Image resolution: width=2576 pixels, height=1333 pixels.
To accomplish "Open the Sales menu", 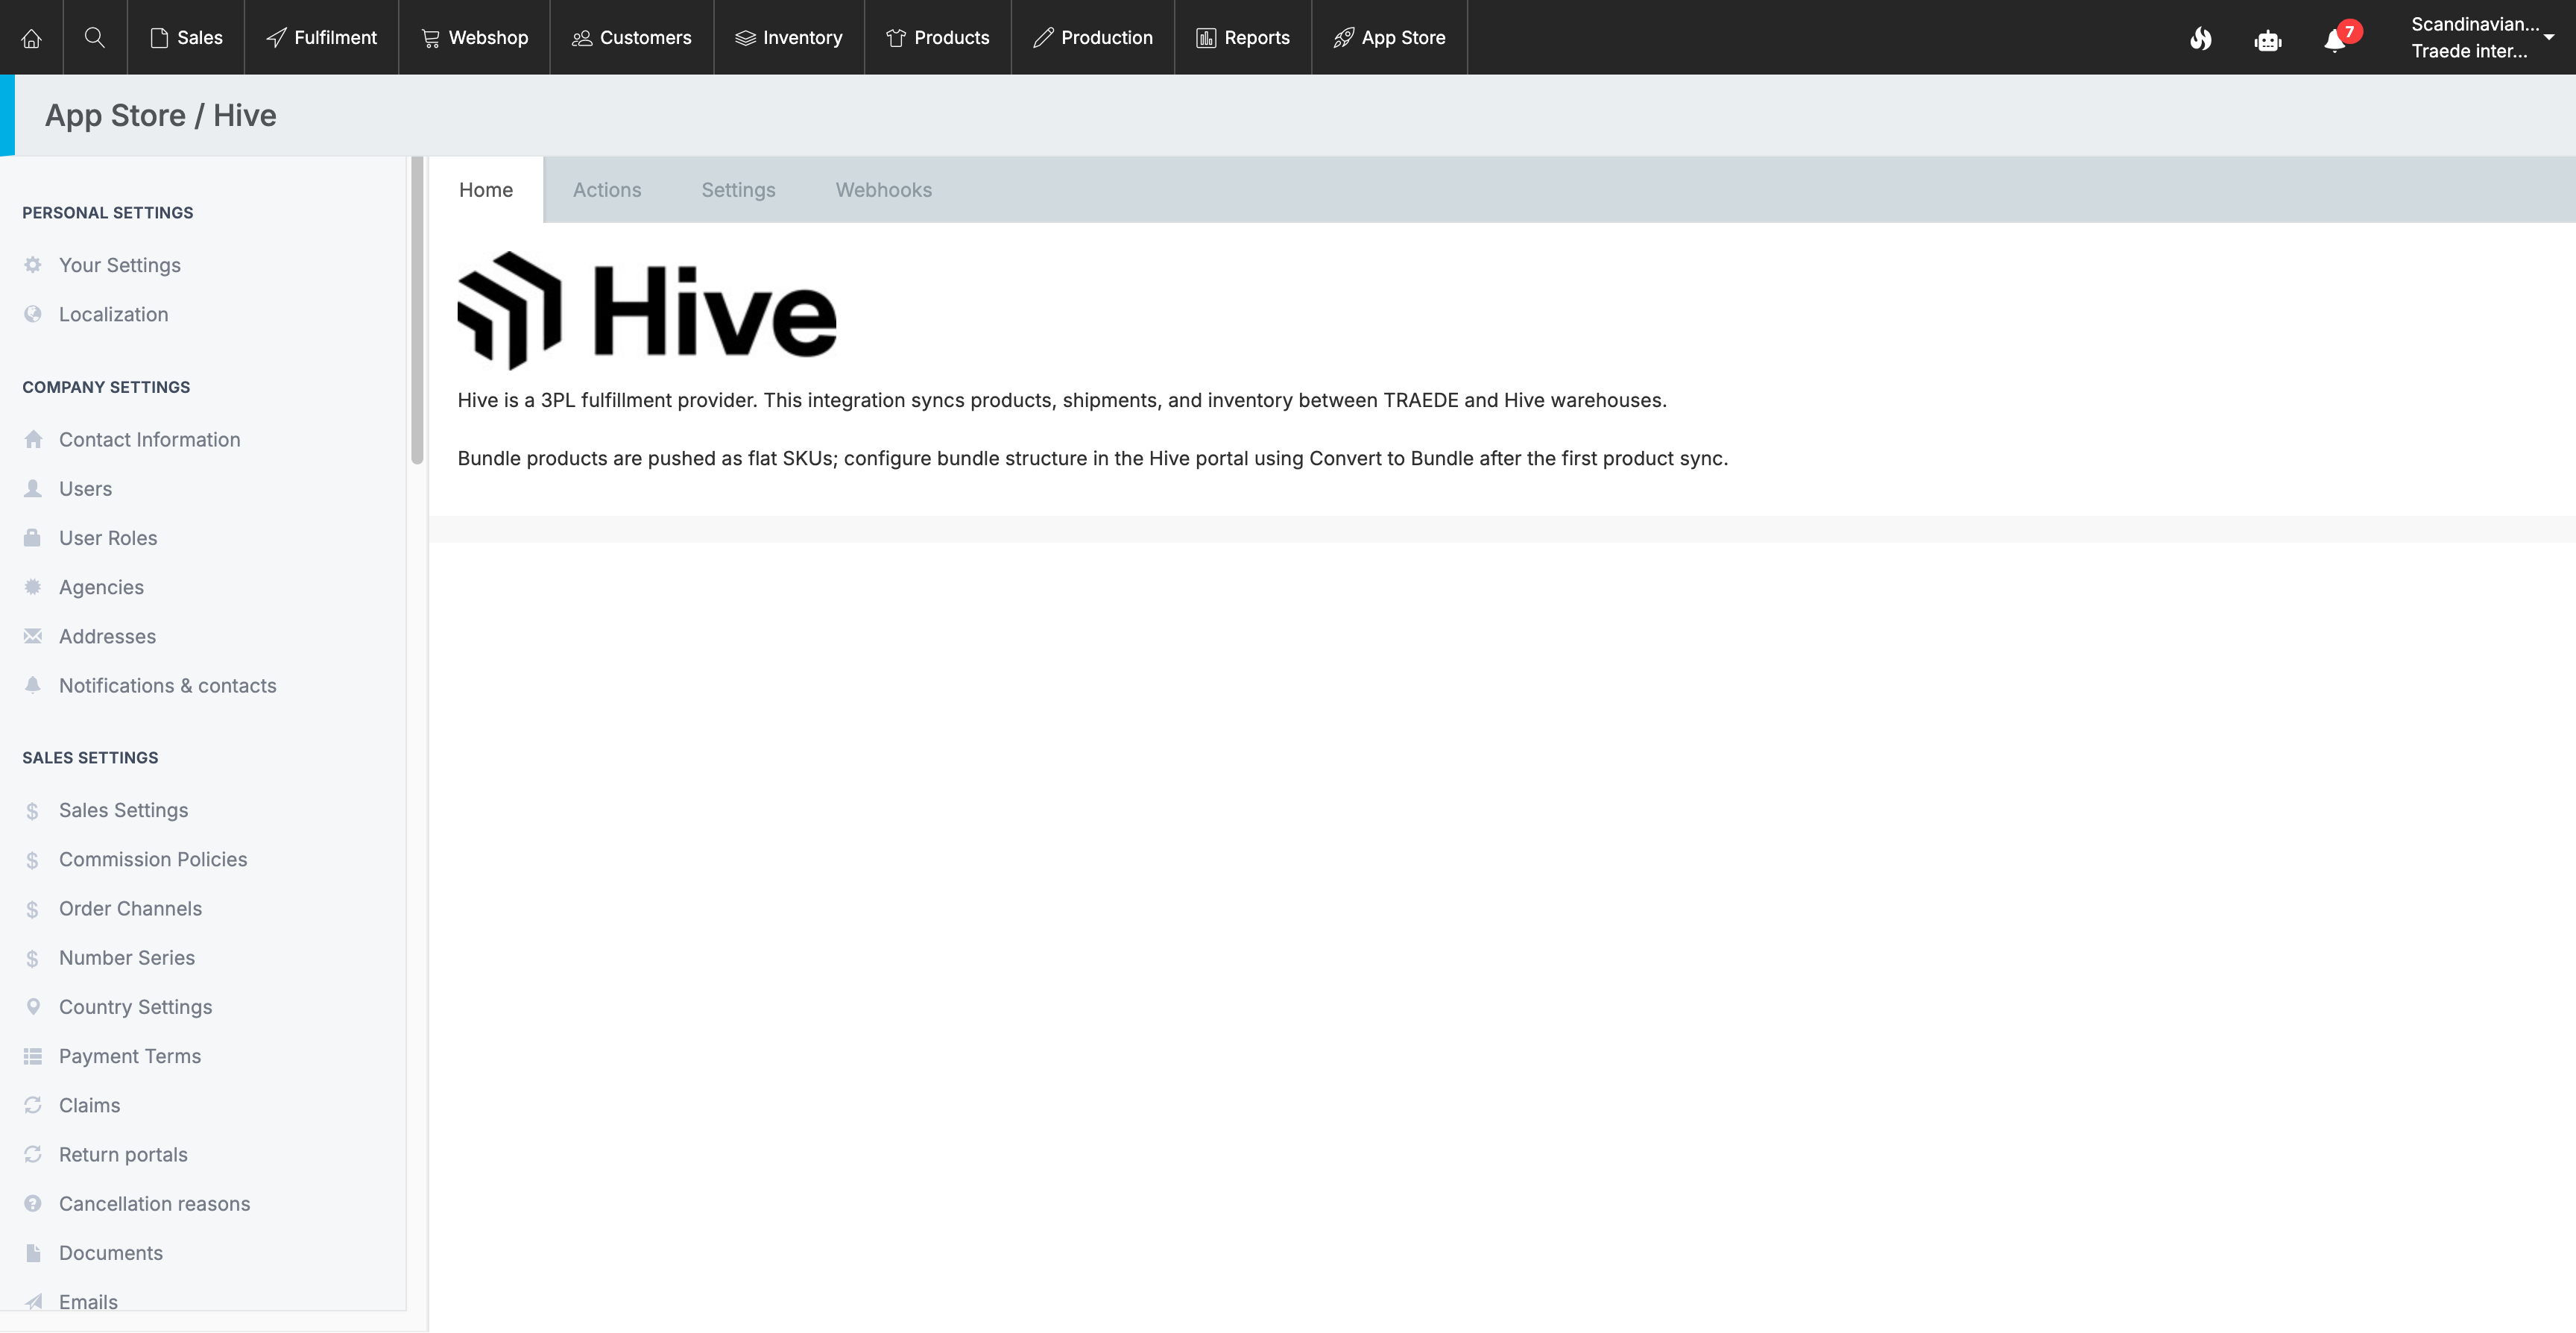I will point(186,38).
